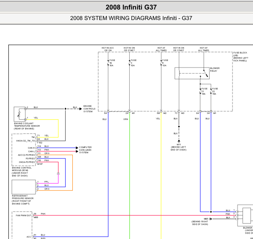This screenshot has width=253, height=239.
Task: Select the "ENGINE CONTROLS SYSTEM" label
Action: (x=89, y=109)
